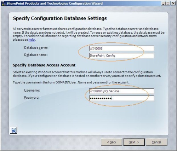Open help via the question mark icon

click(14, 130)
